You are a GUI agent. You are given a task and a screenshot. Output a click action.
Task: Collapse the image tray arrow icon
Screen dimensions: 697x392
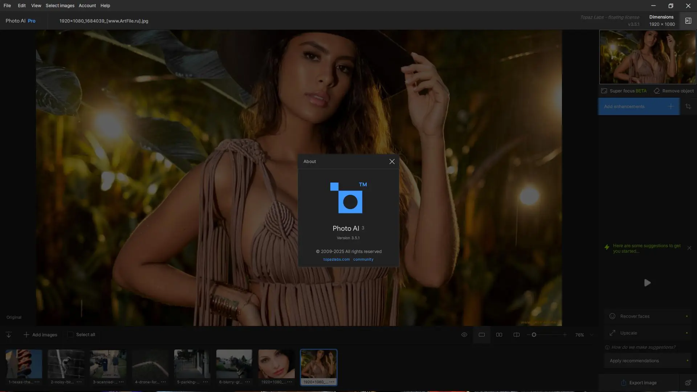[9, 335]
